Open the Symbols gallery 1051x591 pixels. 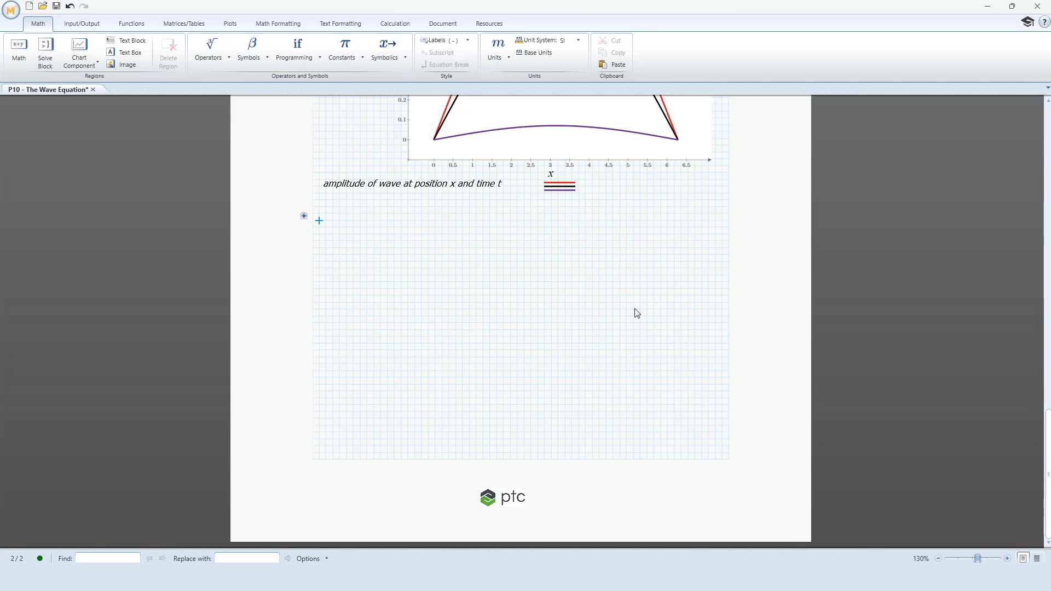pos(249,49)
